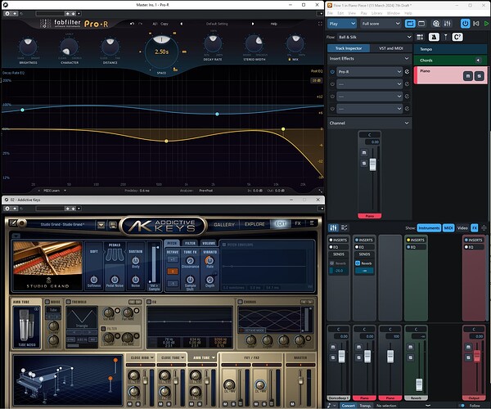491x409 pixels.
Task: Select Concert pitch in the status bar
Action: pyautogui.click(x=349, y=406)
